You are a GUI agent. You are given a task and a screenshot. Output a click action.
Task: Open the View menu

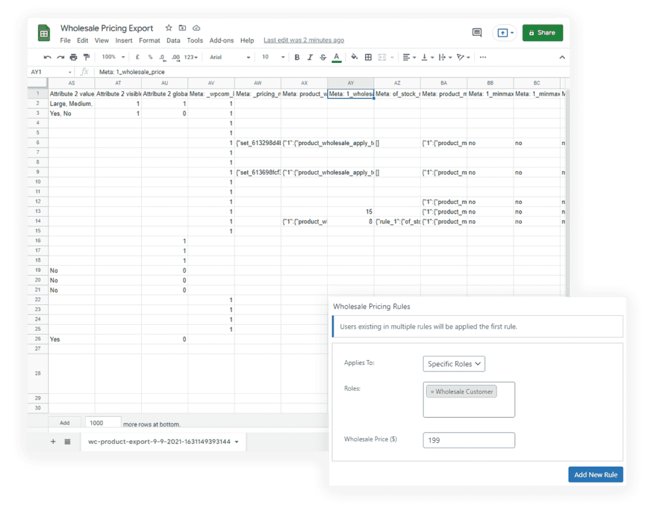(x=101, y=40)
